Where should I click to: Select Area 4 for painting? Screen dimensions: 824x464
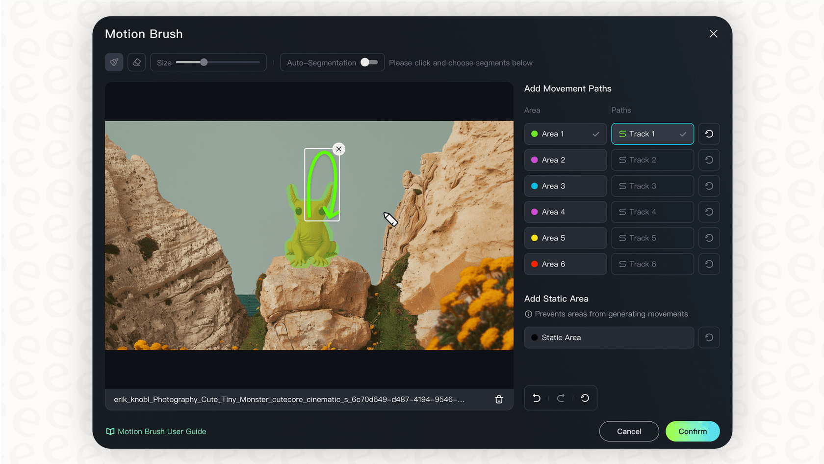[x=565, y=212]
